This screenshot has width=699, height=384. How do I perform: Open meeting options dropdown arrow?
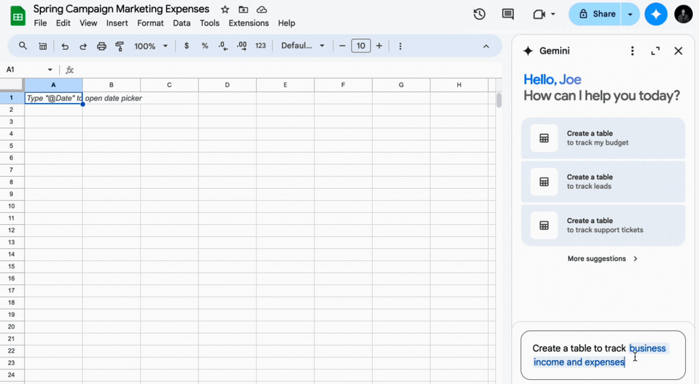point(553,14)
